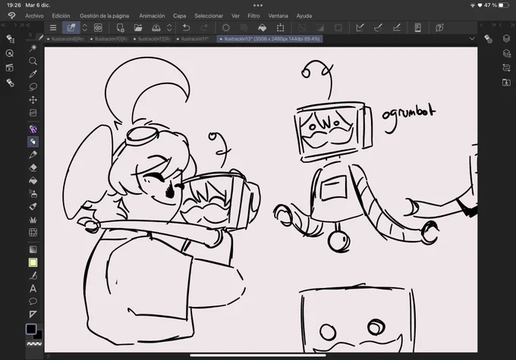Viewport: 516px width, 360px height.
Task: Select the Lasso selection tool
Action: point(33,87)
